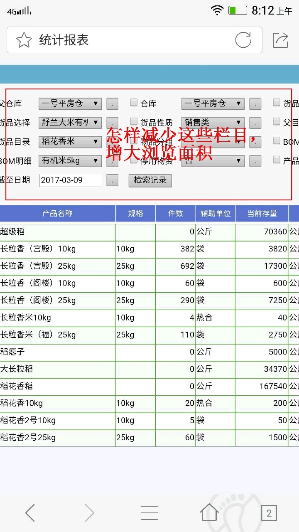299x532 pixels.
Task: Go to browser home page
Action: [x=209, y=513]
